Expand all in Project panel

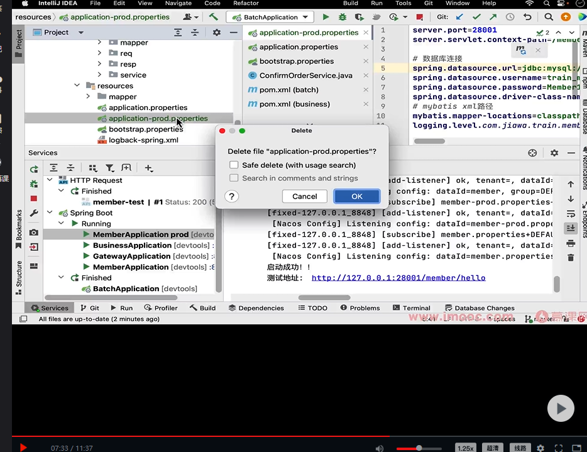[x=178, y=33]
